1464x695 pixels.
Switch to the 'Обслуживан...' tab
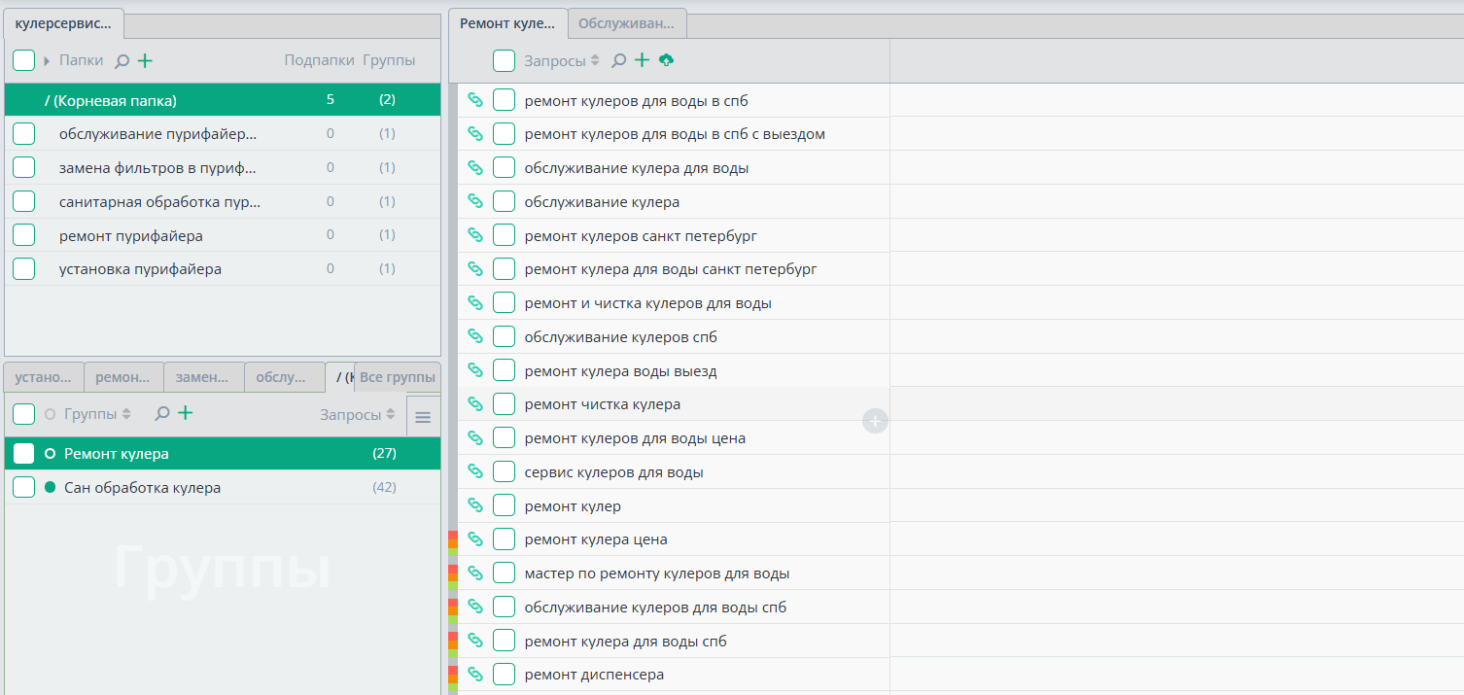627,22
